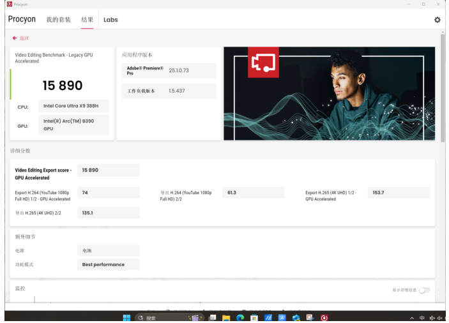This screenshot has width=449, height=323.
Task: Click the vertical scrollbar on the right
Action: coord(443,89)
